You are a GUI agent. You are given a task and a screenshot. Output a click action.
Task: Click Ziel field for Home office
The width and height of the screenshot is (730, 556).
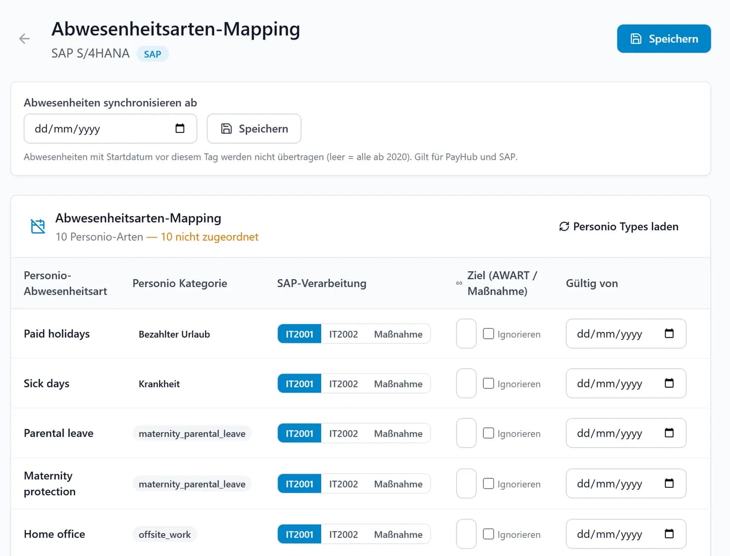[x=466, y=534]
